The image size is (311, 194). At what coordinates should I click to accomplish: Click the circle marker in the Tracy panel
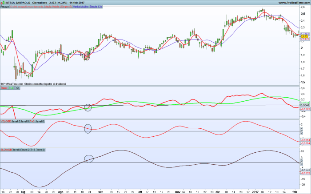[88, 107]
